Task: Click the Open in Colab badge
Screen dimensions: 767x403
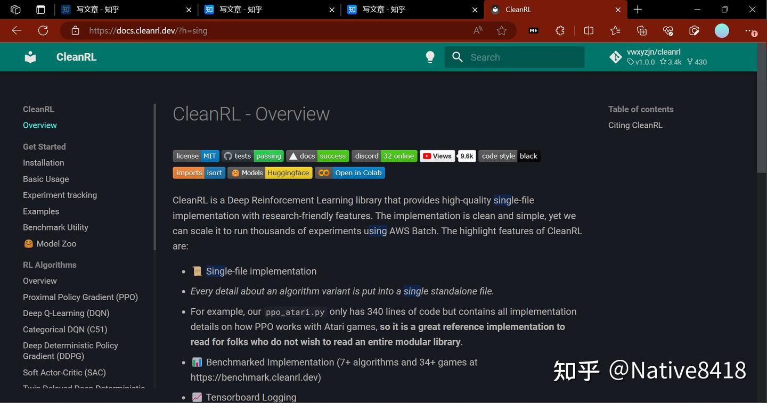Action: tap(350, 172)
